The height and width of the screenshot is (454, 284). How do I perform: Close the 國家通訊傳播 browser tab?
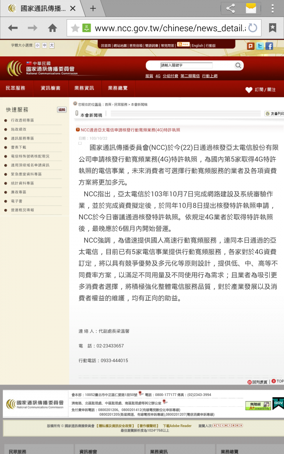coord(73,8)
